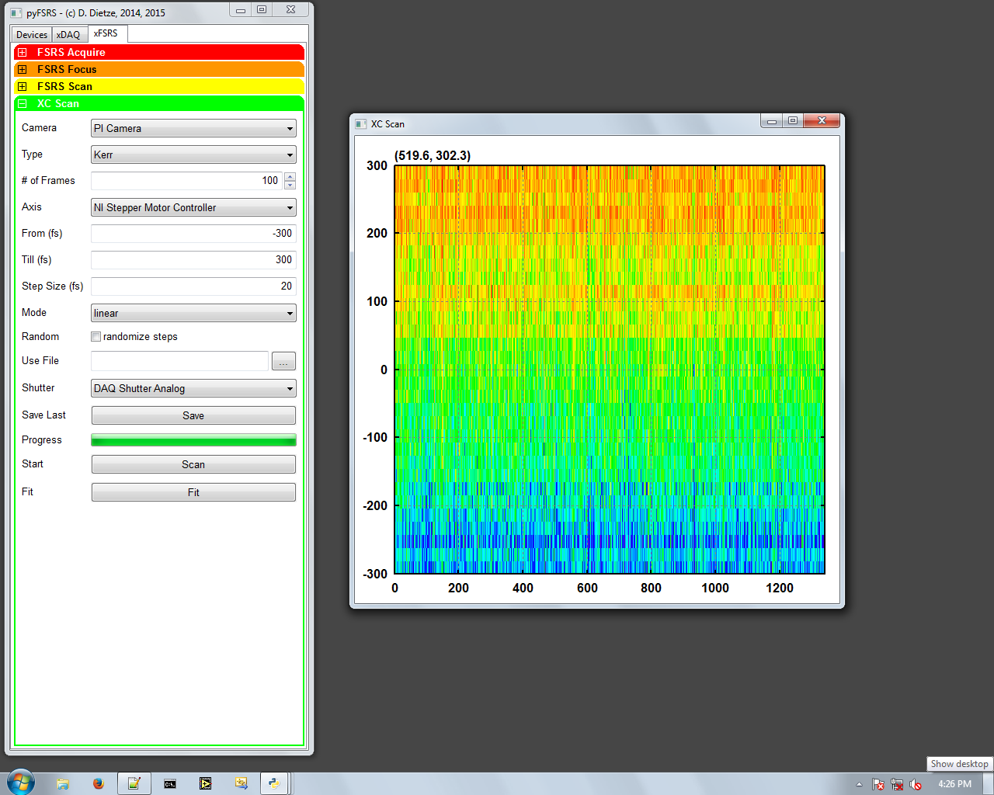Click the Fit button
994x795 pixels.
(x=193, y=492)
